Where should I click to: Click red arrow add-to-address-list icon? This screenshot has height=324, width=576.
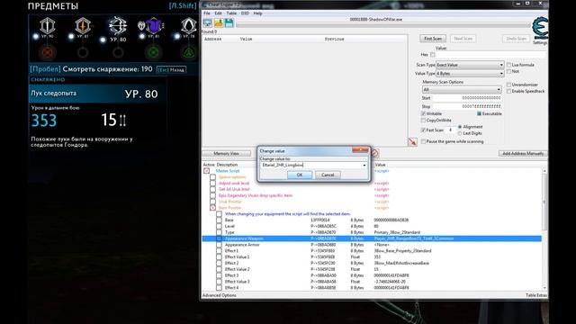pos(412,141)
